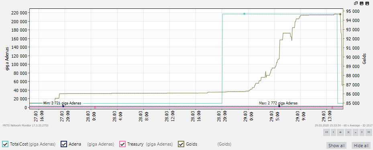
Task: Click the Golds right axis title
Action: tap(364, 59)
